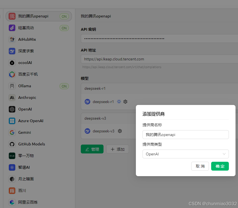This screenshot has height=208, width=238.
Task: Toggle the ON badge for 我的腾讯openapi
Action: [x=64, y=16]
